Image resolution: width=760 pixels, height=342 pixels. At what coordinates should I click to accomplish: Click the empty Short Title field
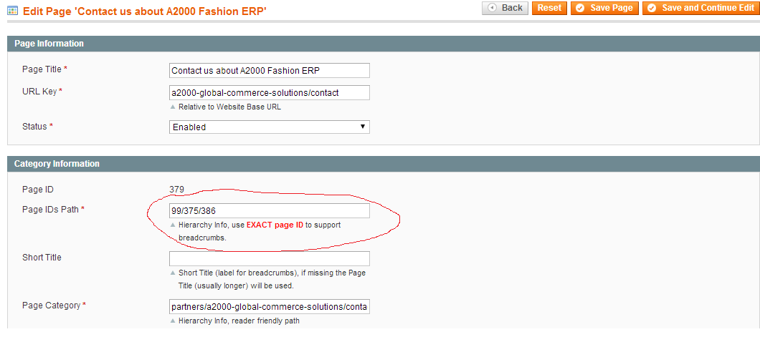[x=270, y=258]
